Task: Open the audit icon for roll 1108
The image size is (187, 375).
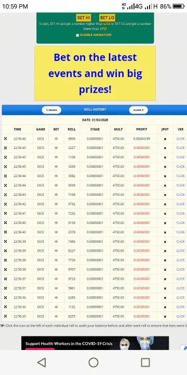Action: pyautogui.click(x=5, y=157)
